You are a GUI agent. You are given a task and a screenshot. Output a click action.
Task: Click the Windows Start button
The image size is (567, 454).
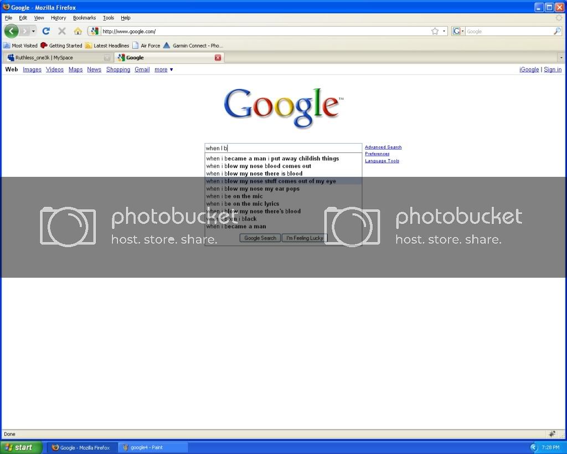(21, 447)
